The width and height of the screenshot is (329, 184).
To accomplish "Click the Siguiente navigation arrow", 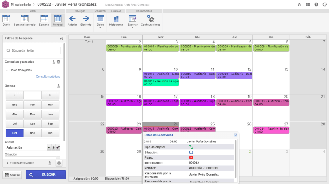I will coord(86,20).
